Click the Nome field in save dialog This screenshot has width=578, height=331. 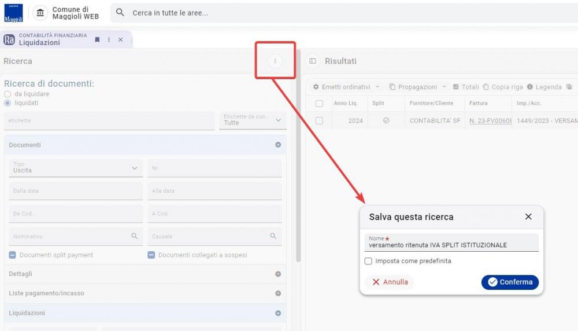[451, 242]
